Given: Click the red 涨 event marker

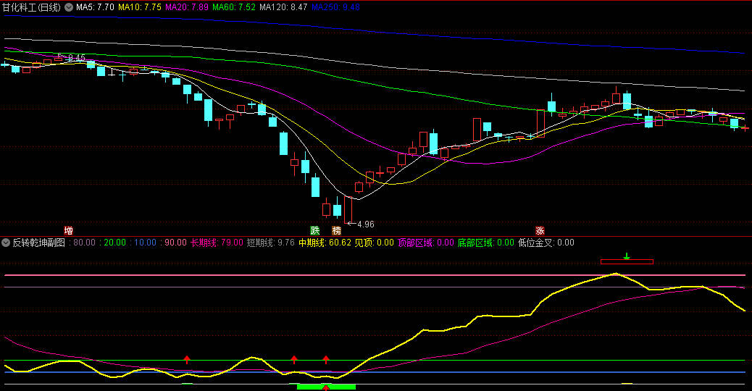Looking at the screenshot, I should pos(540,230).
